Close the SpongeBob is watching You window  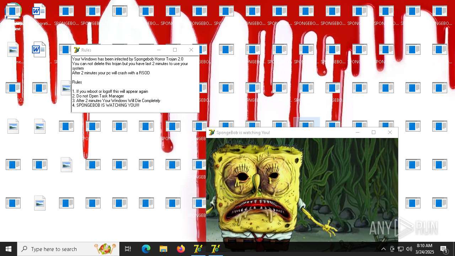click(x=390, y=132)
